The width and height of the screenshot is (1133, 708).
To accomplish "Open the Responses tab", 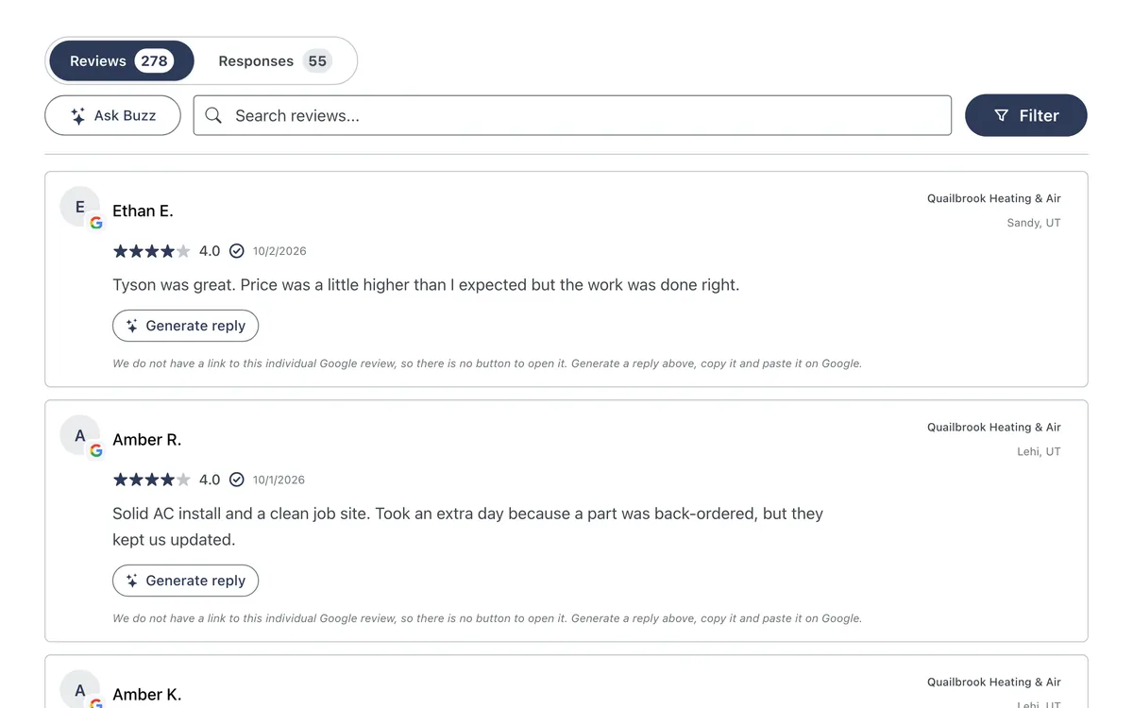I will [x=275, y=60].
